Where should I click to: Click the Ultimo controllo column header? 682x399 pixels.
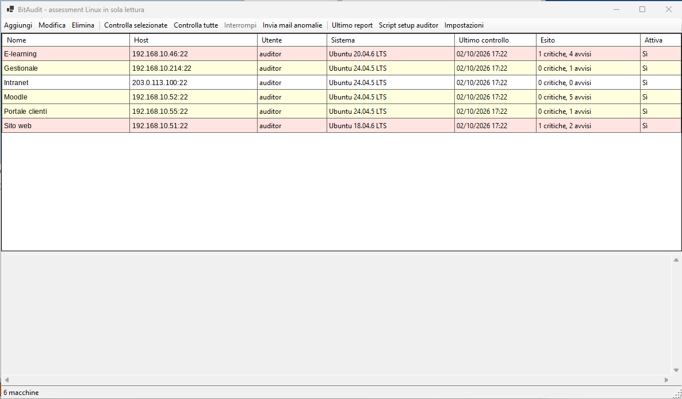pyautogui.click(x=495, y=40)
